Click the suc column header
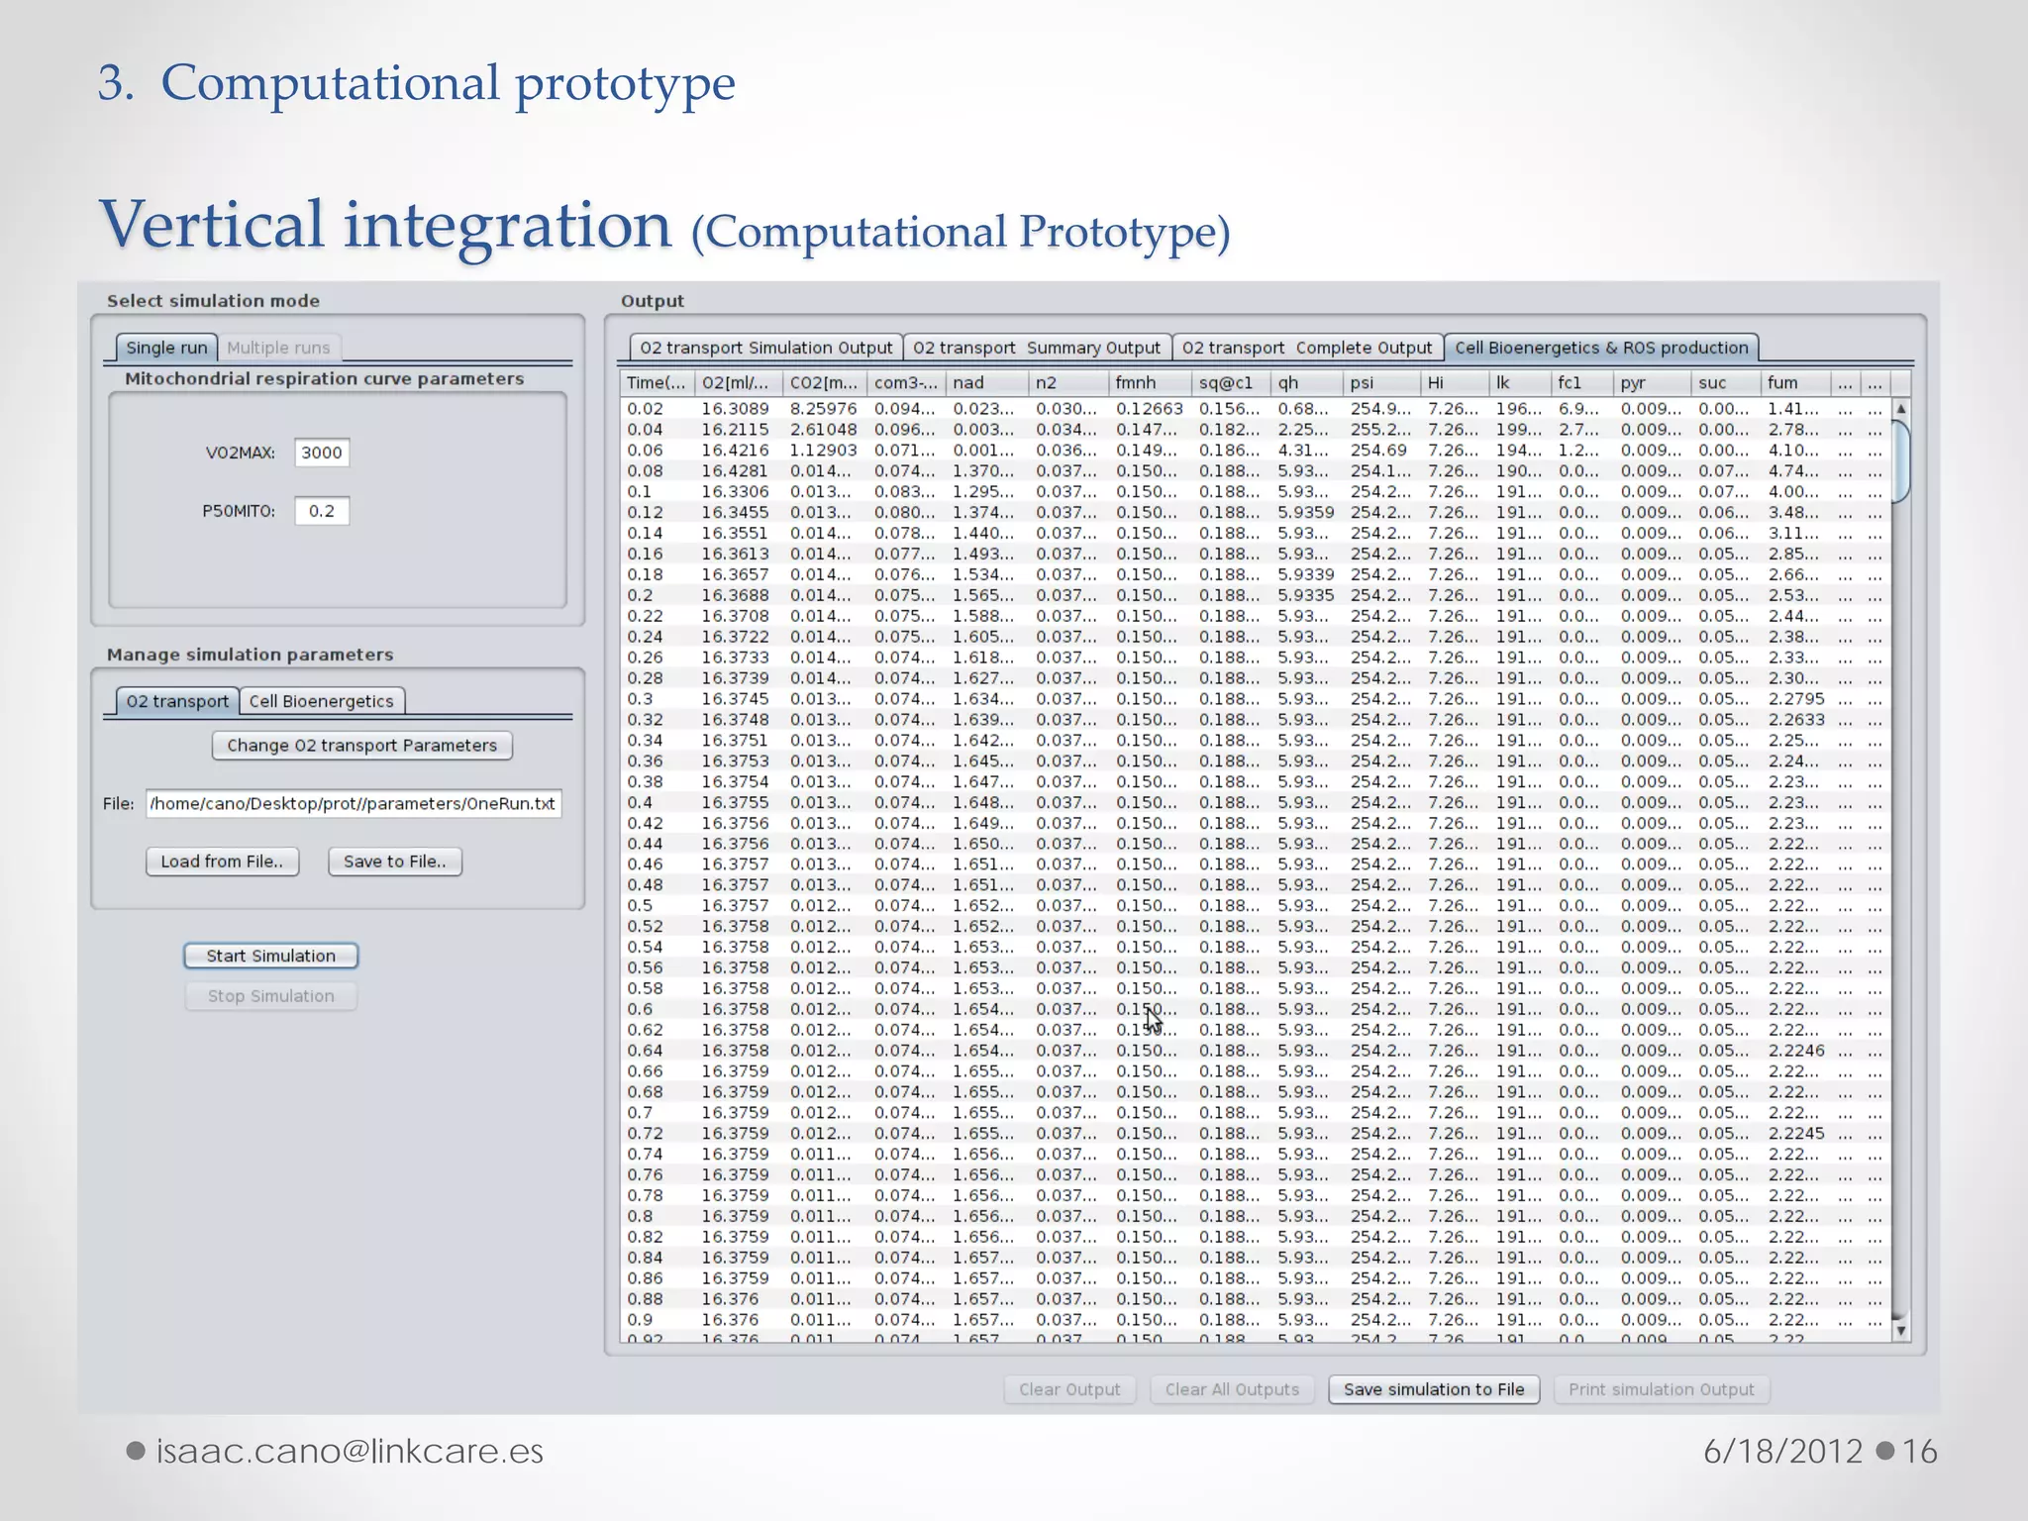 (x=1726, y=383)
